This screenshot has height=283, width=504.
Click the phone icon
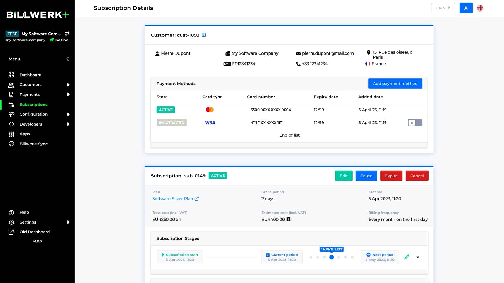click(298, 64)
